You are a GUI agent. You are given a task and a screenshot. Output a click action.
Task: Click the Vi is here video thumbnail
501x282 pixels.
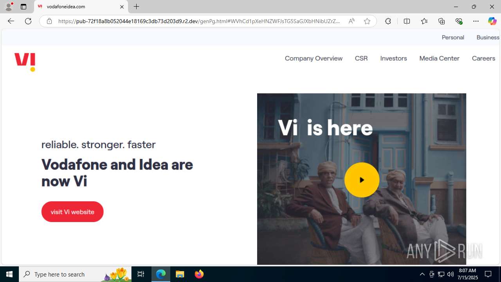361,179
